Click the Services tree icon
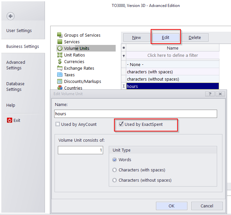 pos(60,42)
